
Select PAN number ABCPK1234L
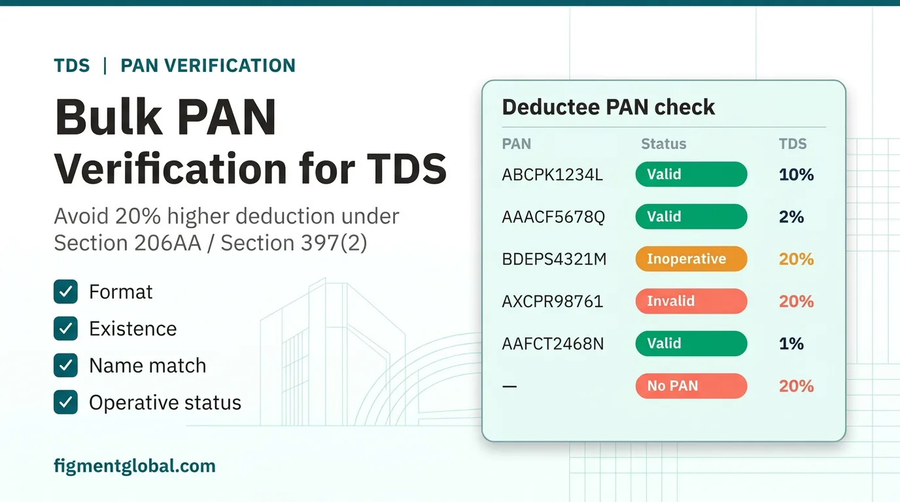point(553,175)
